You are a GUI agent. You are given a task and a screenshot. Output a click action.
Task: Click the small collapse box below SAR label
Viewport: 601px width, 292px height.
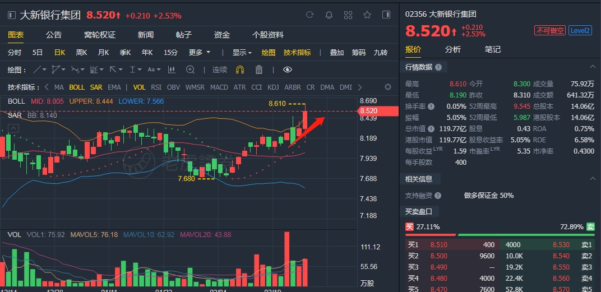pos(13,128)
